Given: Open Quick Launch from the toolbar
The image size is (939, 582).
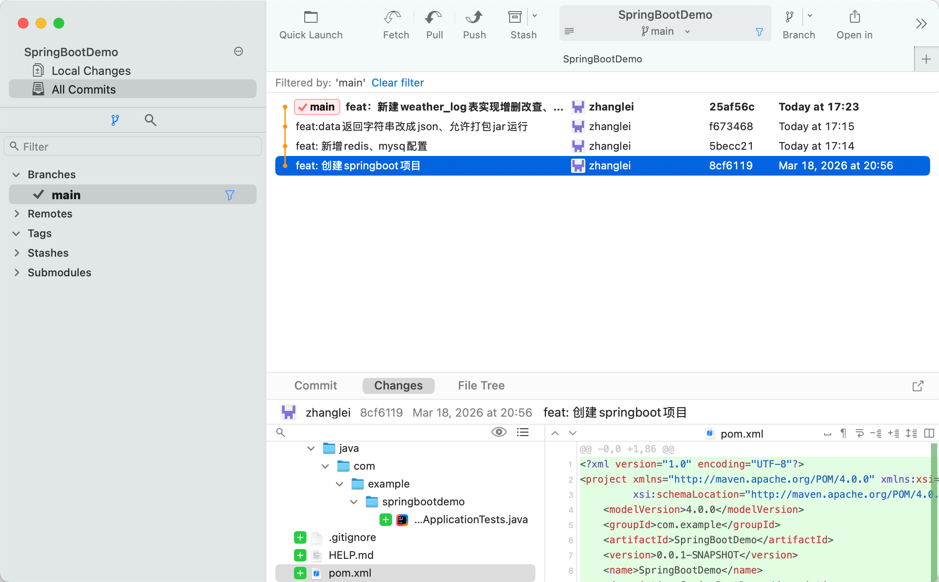Looking at the screenshot, I should (310, 18).
